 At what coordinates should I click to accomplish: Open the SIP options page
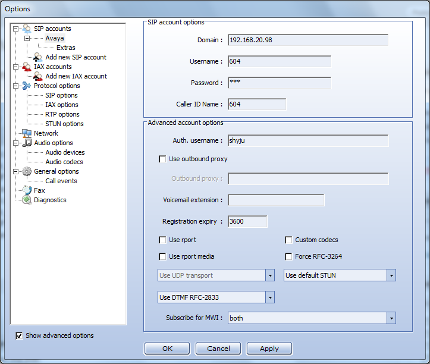(x=61, y=95)
